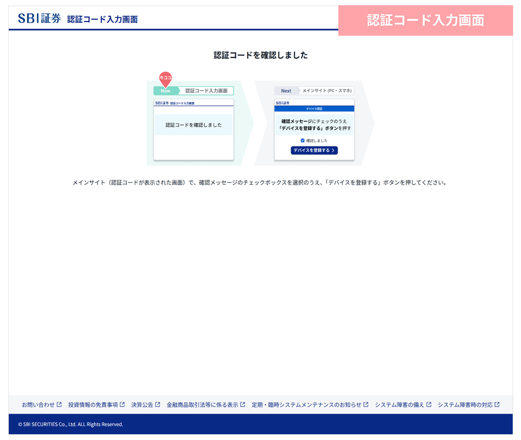Click the blue デバイス認証 bar in preview
521x440 pixels.
[314, 108]
